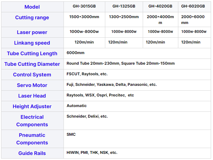The image size is (213, 160).
Task: Click the 'Tube Cutting Length' label
Action: click(32, 54)
